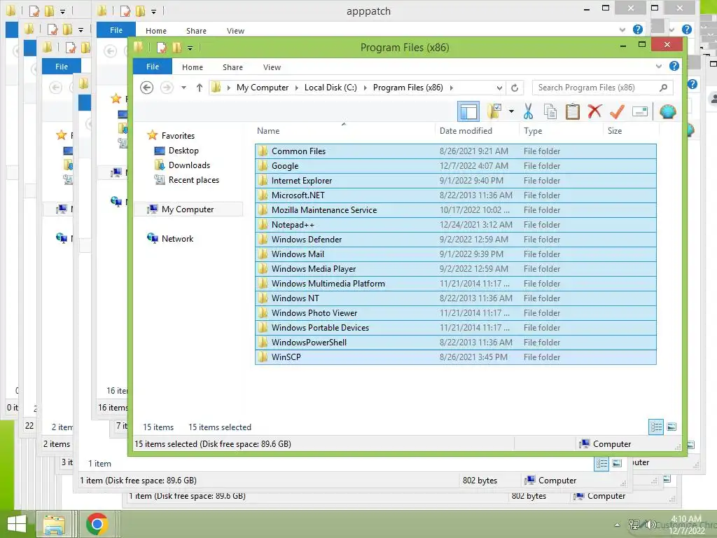Select Recent places under Favorites
Screen dimensions: 717x538
pos(193,180)
